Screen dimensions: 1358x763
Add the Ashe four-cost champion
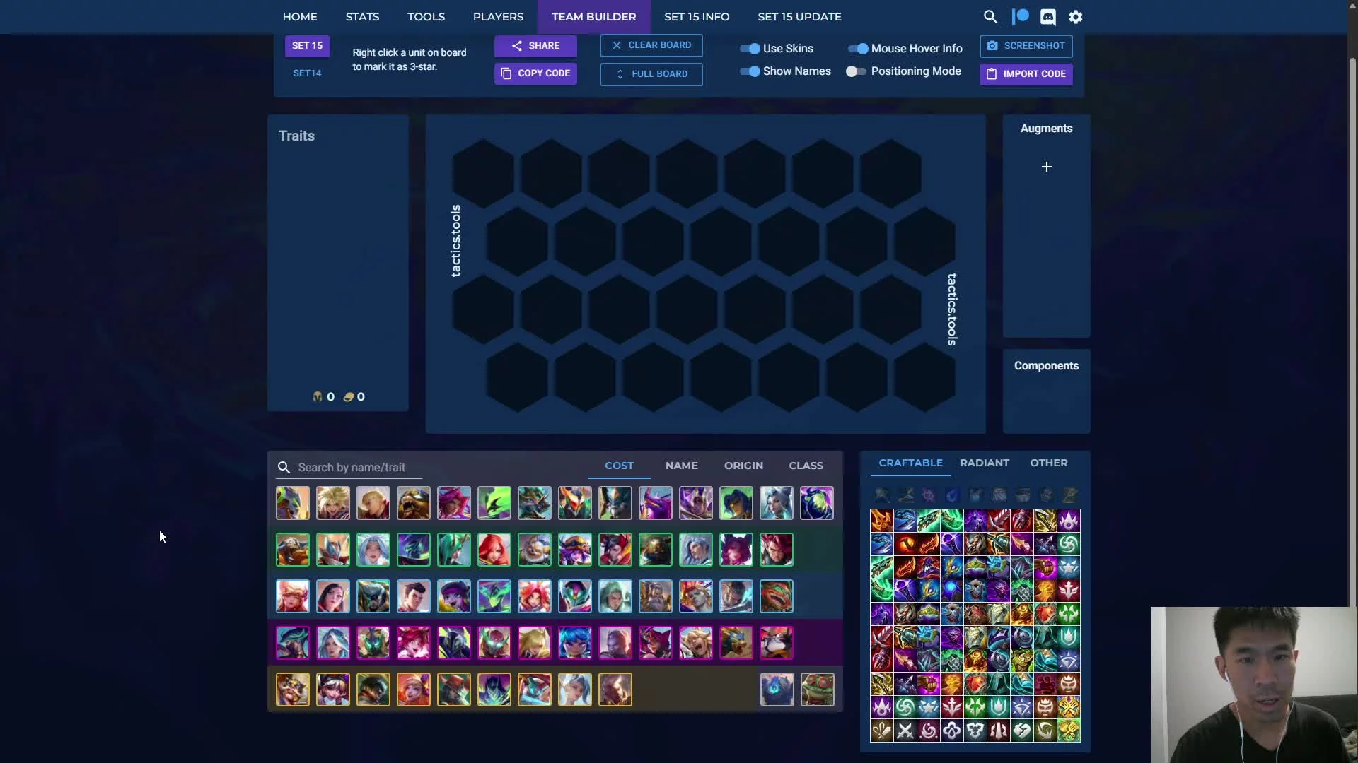[333, 643]
